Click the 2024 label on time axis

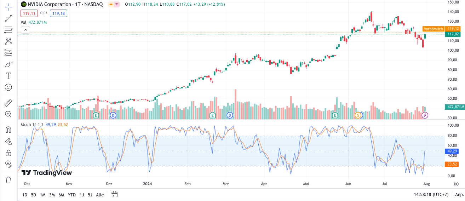148,184
